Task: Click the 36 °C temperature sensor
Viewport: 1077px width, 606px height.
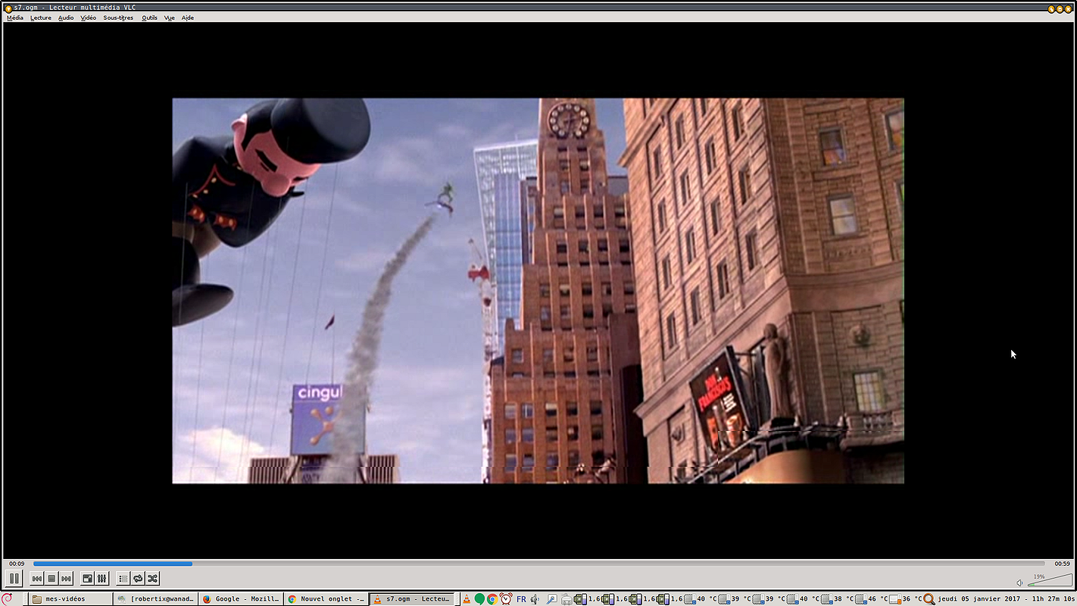Action: coord(906,599)
